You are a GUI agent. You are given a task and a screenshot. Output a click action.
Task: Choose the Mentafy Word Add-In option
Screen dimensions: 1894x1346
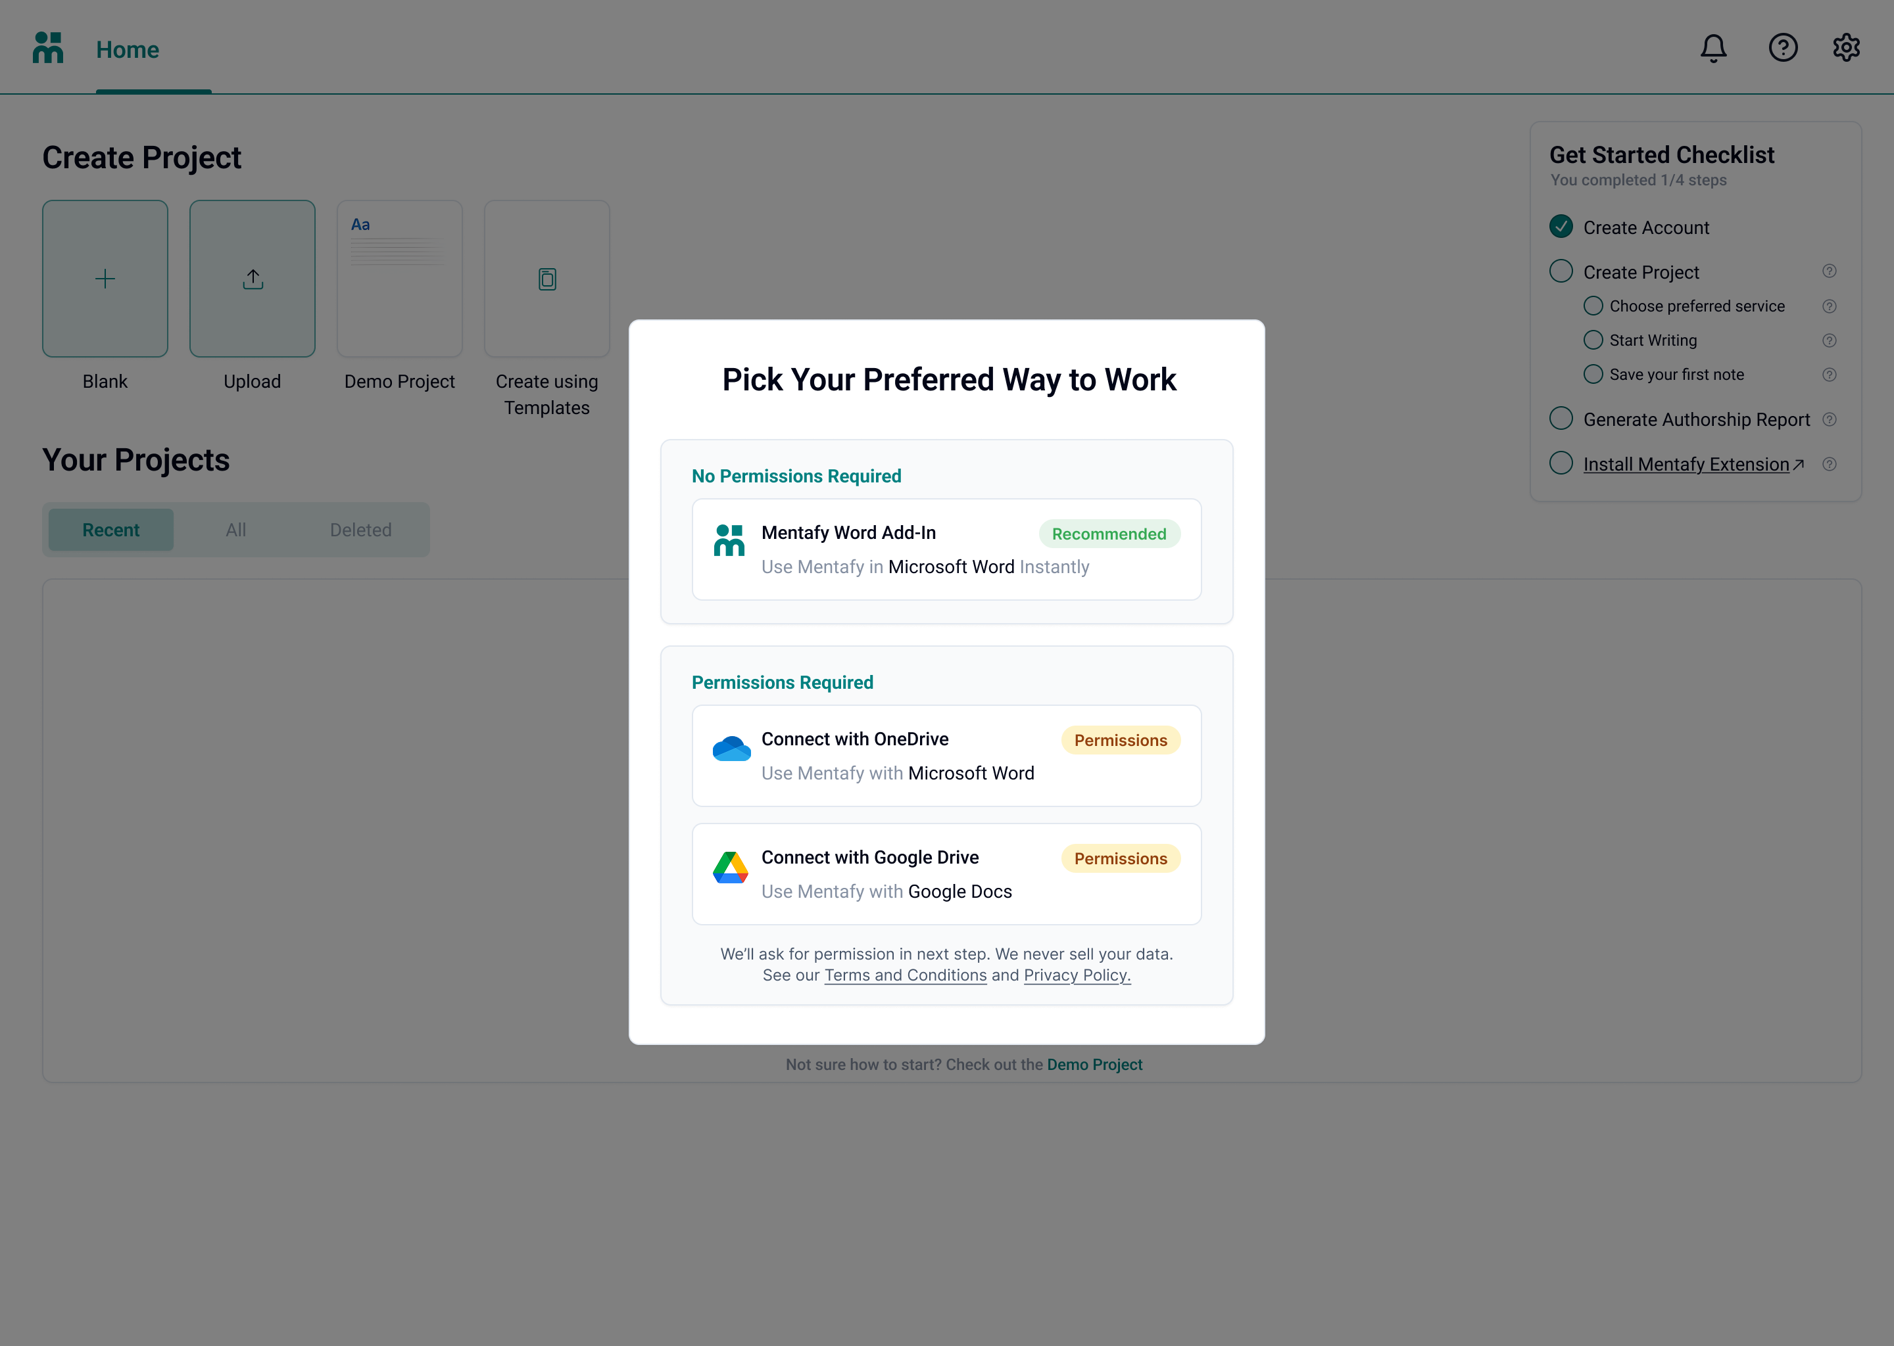[946, 549]
